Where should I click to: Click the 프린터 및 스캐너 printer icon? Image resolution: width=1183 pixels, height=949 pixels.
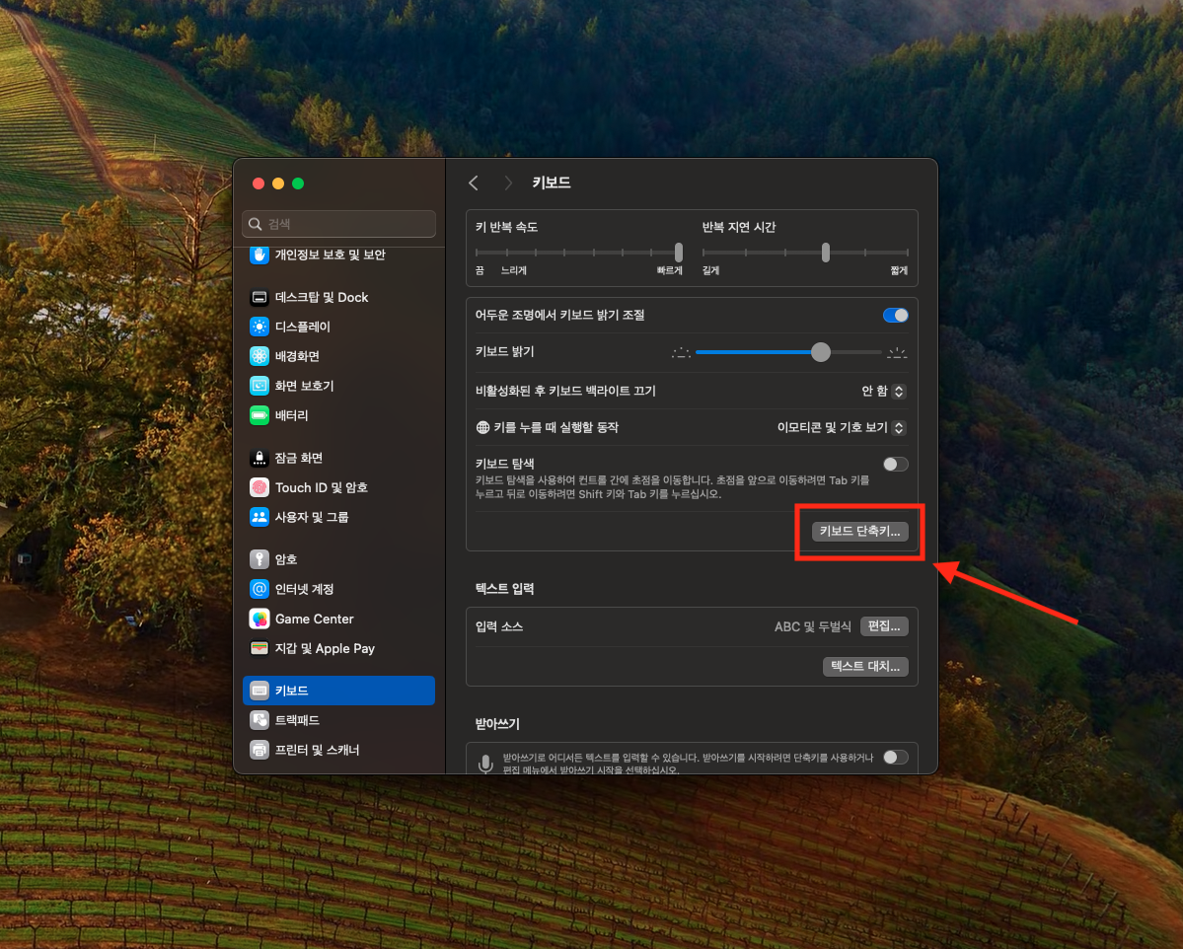(x=259, y=750)
